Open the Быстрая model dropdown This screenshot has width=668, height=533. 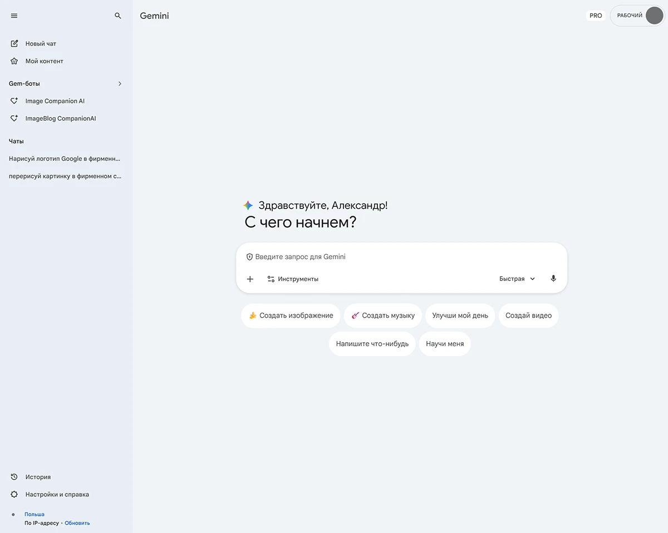coord(517,279)
